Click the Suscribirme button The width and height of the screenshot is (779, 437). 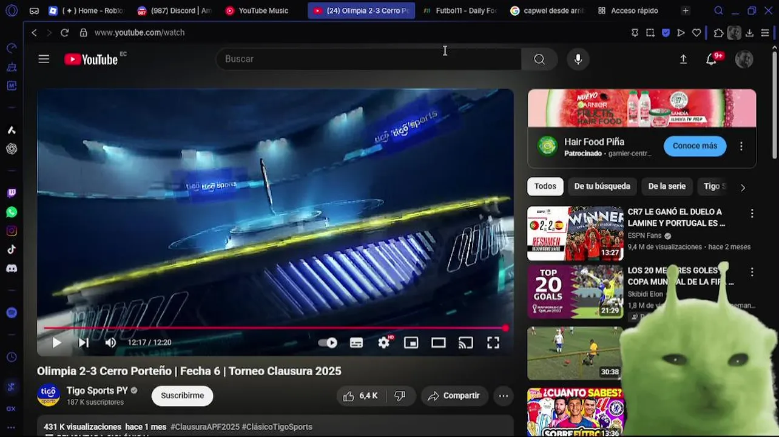[183, 396]
